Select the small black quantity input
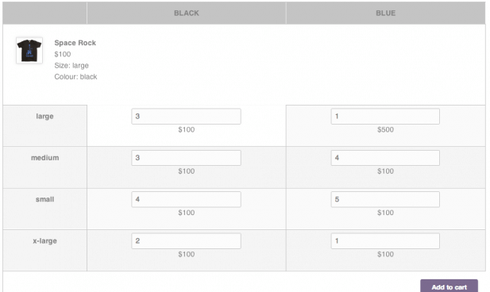 [x=187, y=199]
